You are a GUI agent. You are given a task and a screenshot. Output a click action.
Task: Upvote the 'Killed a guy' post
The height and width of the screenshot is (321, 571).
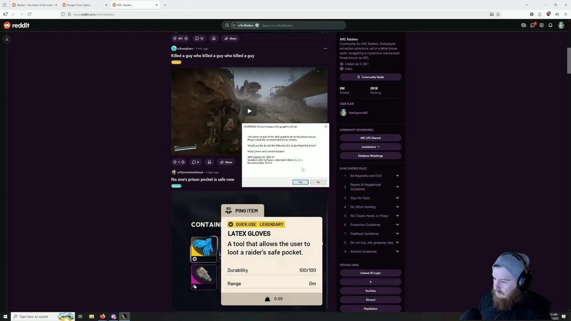point(174,162)
